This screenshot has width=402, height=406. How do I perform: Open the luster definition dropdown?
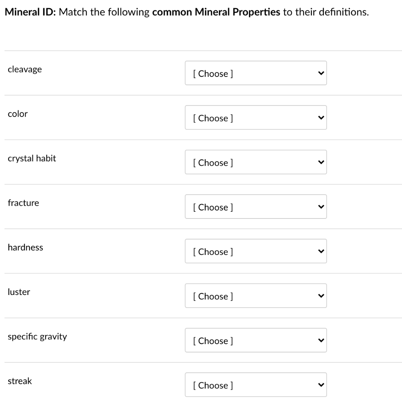coord(256,296)
